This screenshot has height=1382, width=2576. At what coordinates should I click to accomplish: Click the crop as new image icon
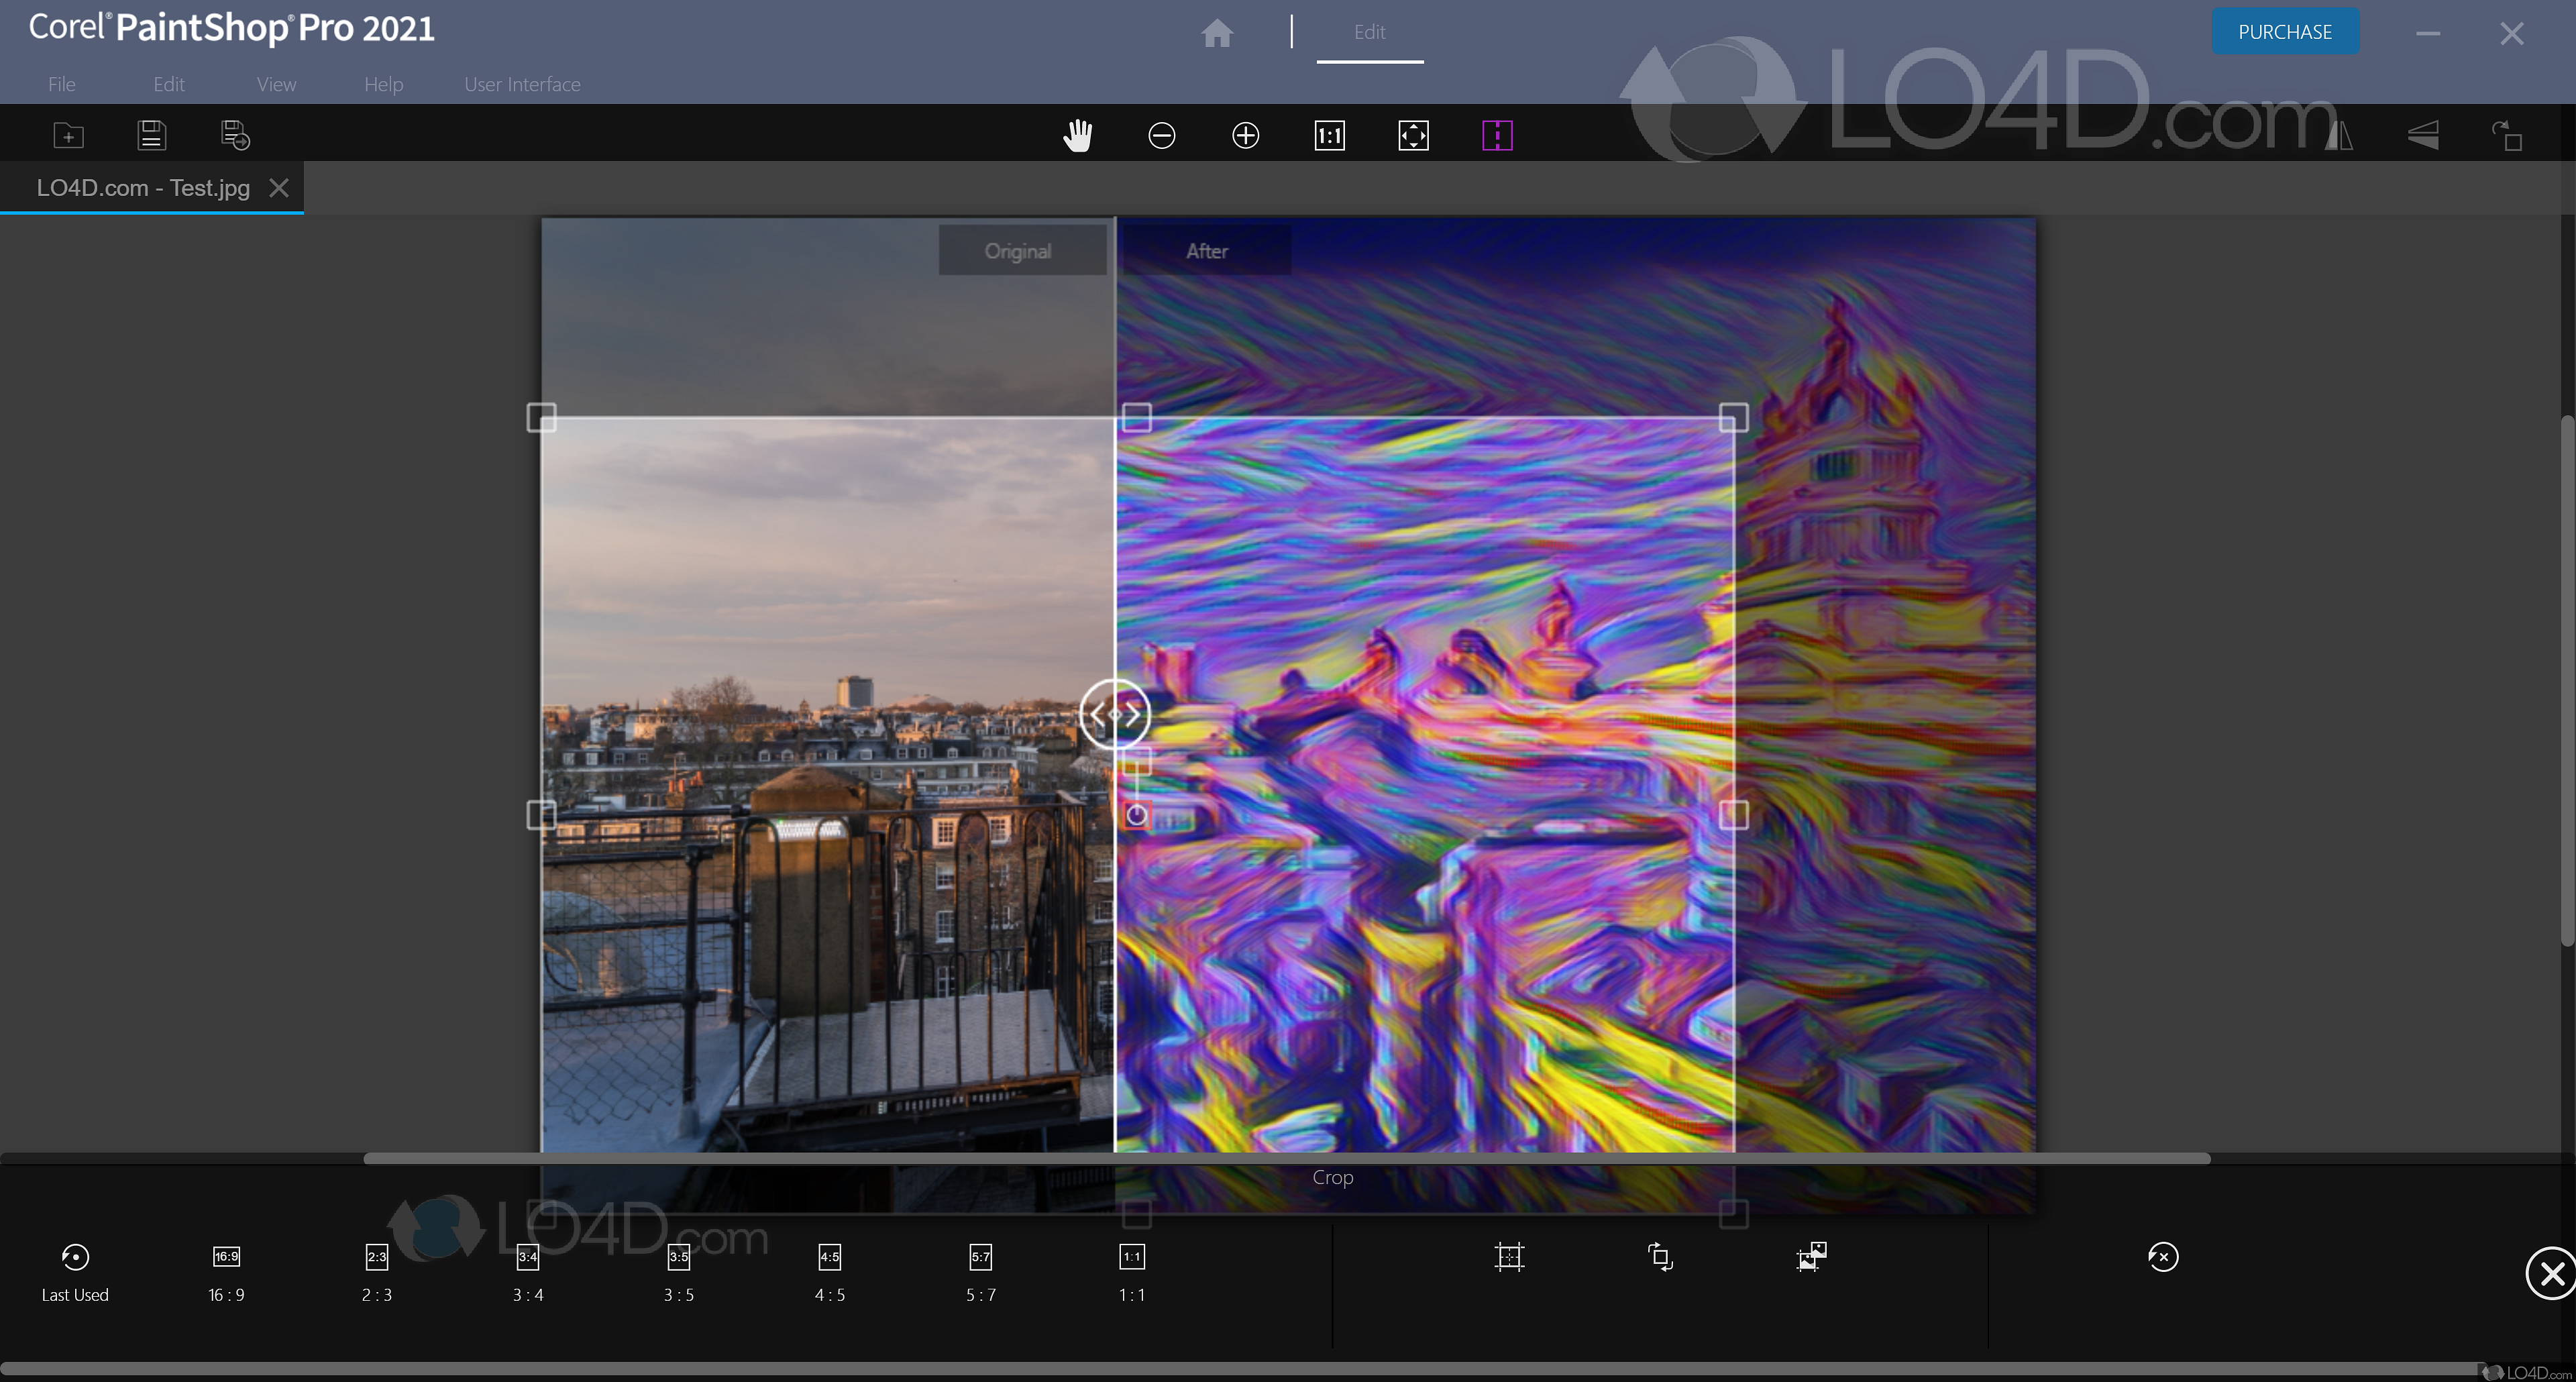coord(1811,1257)
